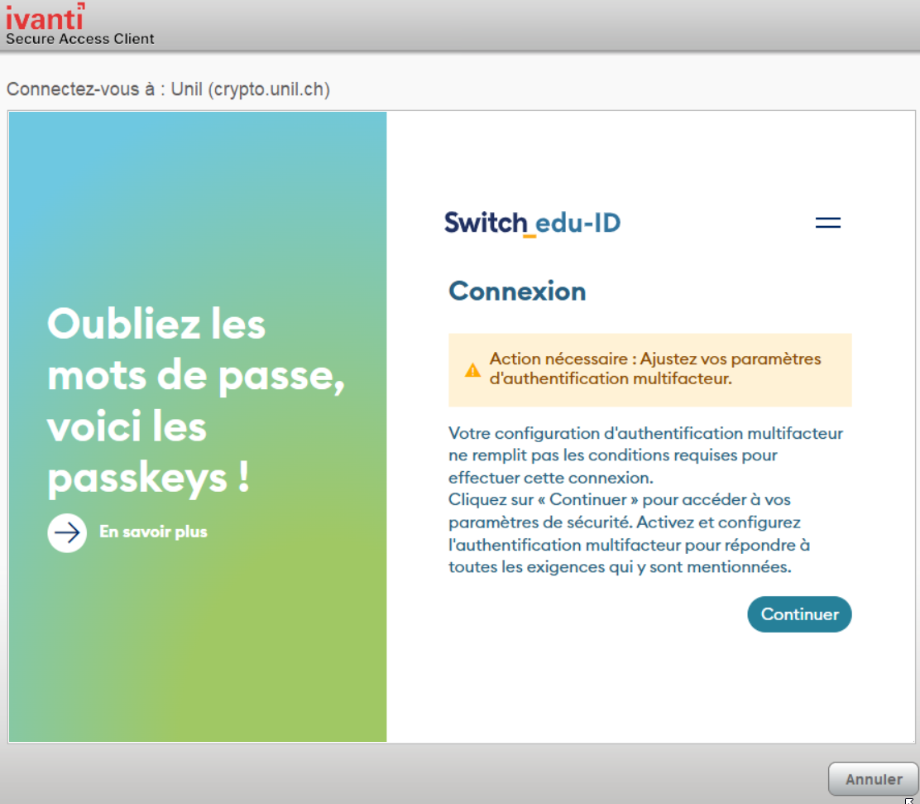The image size is (920, 804).
Task: Click the "Secure Access Client" title text
Action: (80, 38)
